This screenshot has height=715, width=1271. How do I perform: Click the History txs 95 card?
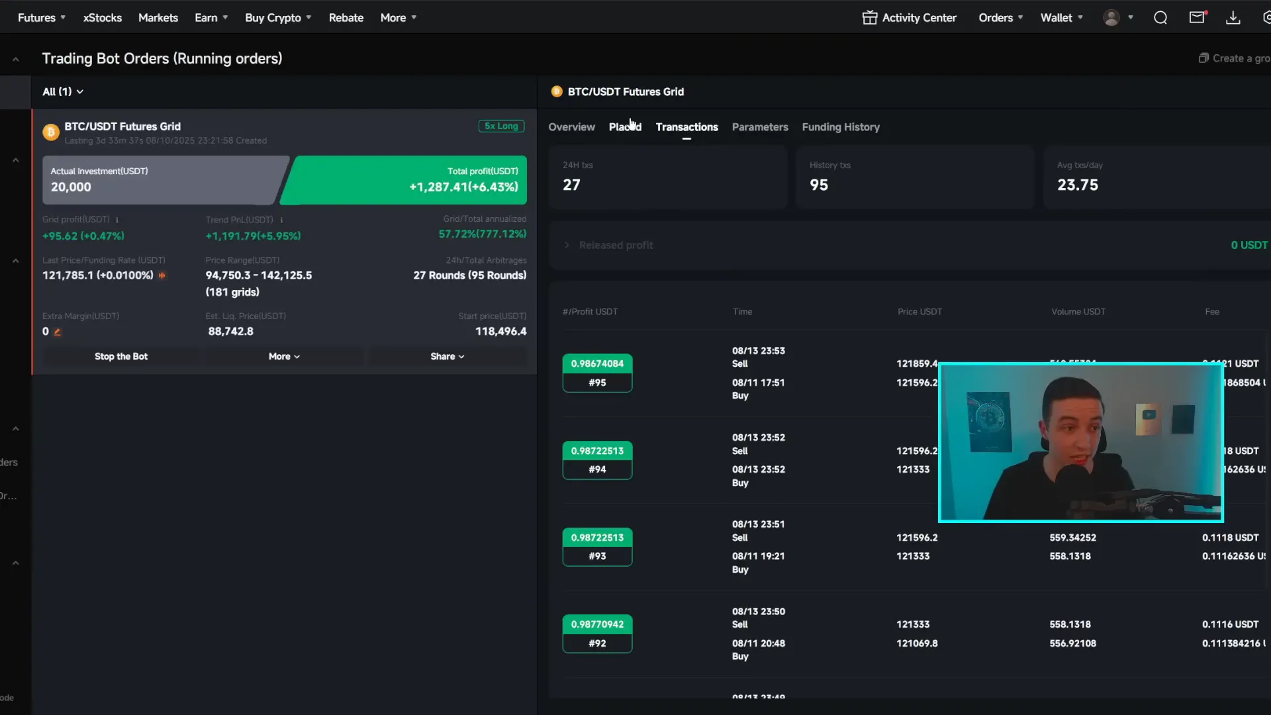coord(915,177)
